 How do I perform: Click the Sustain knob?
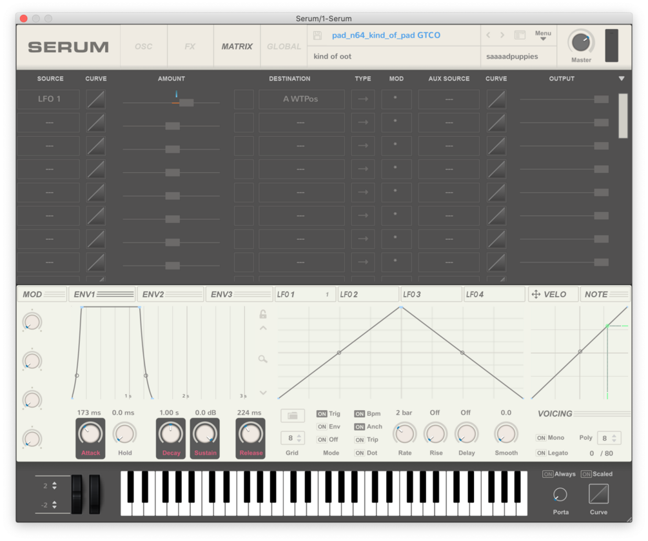(205, 433)
